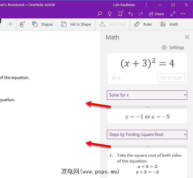Click the undo arrow
193x178 pixels.
[130, 14]
